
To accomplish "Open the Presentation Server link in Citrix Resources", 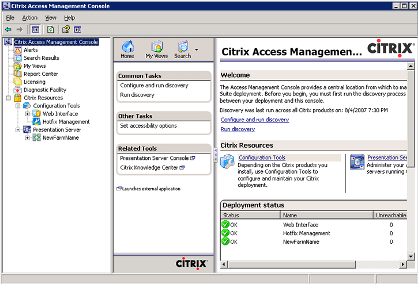I will [x=387, y=158].
